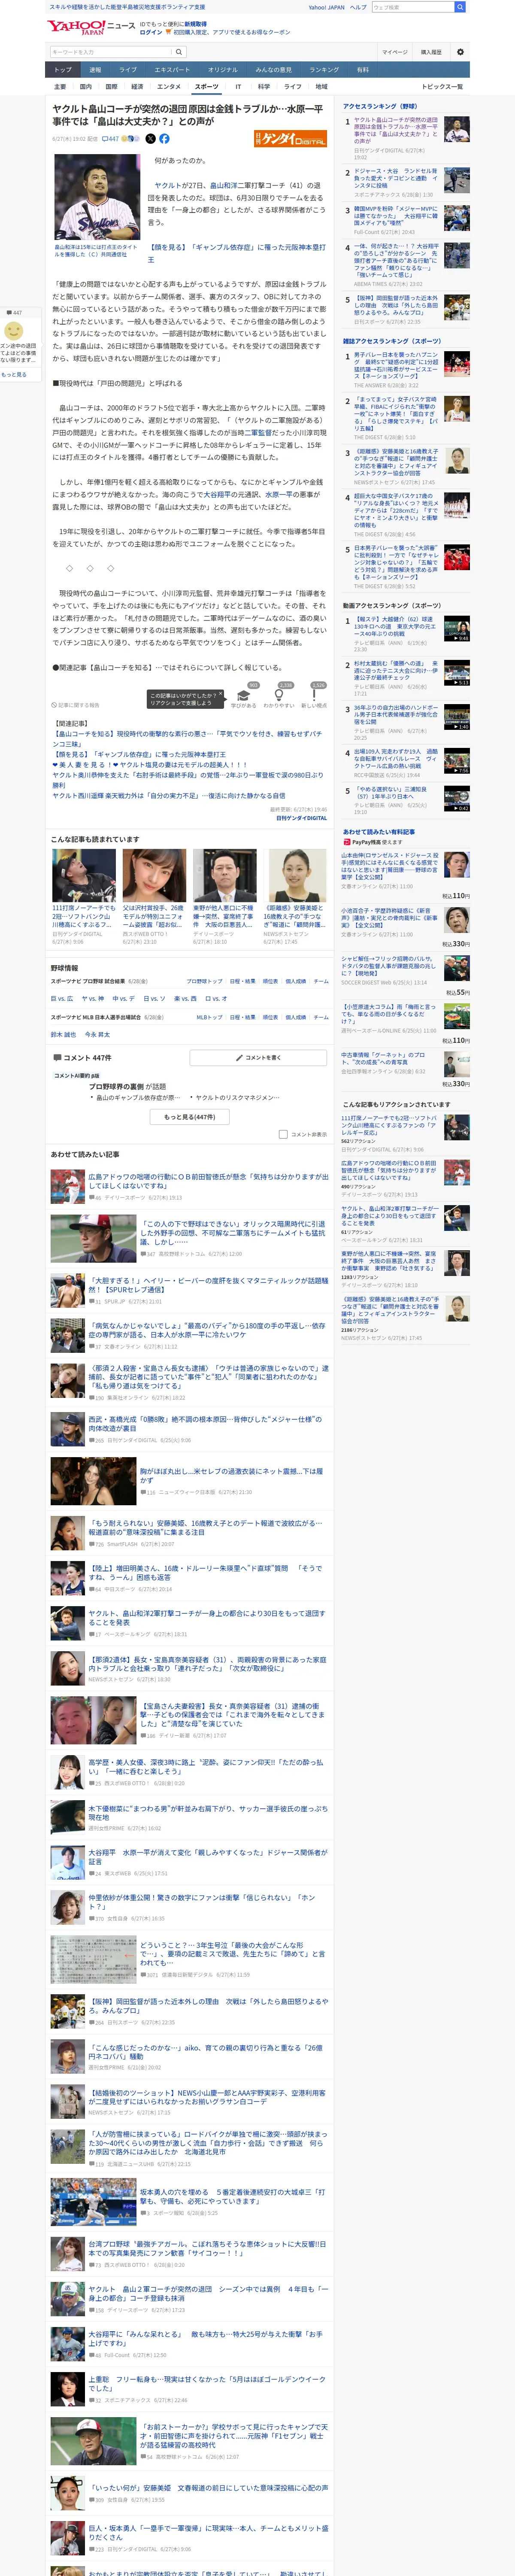
Task: Click ログイン link
Action: pos(151,32)
